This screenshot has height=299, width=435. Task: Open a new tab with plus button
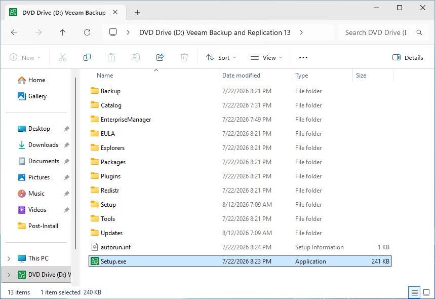(x=137, y=13)
